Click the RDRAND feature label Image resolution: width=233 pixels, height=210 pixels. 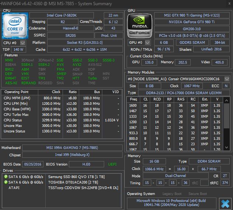click(29, 83)
